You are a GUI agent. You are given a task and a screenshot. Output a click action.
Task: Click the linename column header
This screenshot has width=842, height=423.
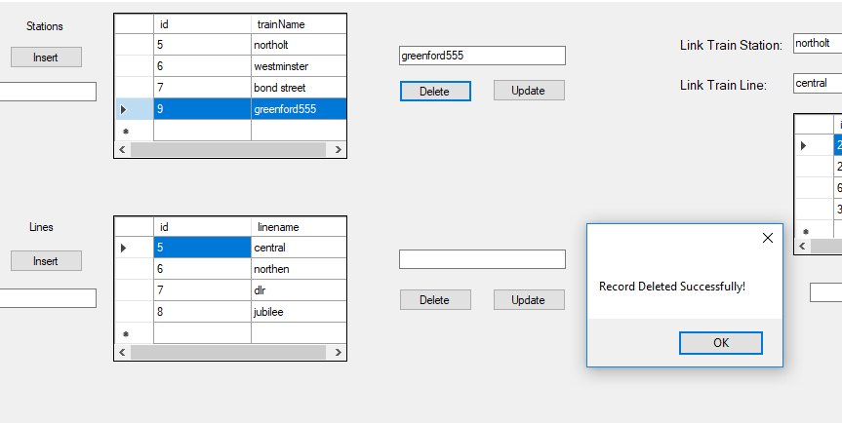pyautogui.click(x=298, y=227)
